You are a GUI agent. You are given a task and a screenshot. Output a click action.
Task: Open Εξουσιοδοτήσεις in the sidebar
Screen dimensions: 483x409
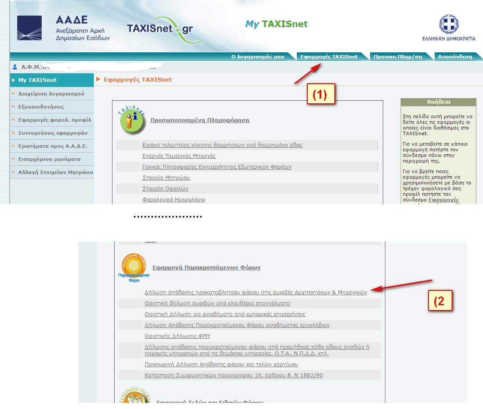pyautogui.click(x=52, y=107)
